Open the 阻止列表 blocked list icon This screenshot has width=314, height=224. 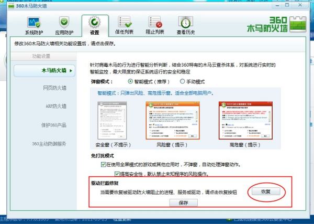point(155,22)
